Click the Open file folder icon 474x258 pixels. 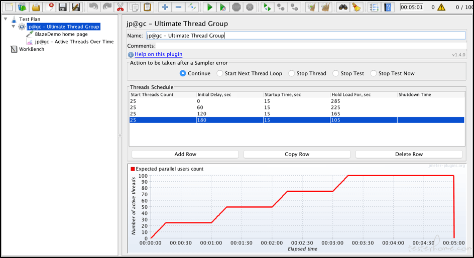pyautogui.click(x=36, y=7)
